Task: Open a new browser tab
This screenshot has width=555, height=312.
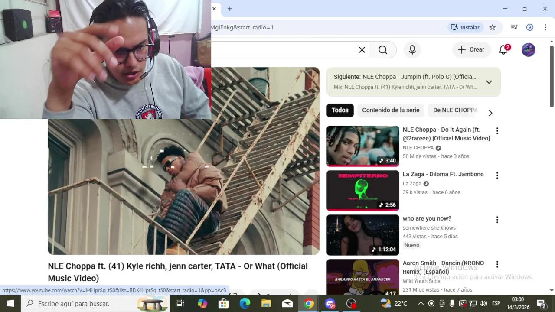Action: click(230, 9)
